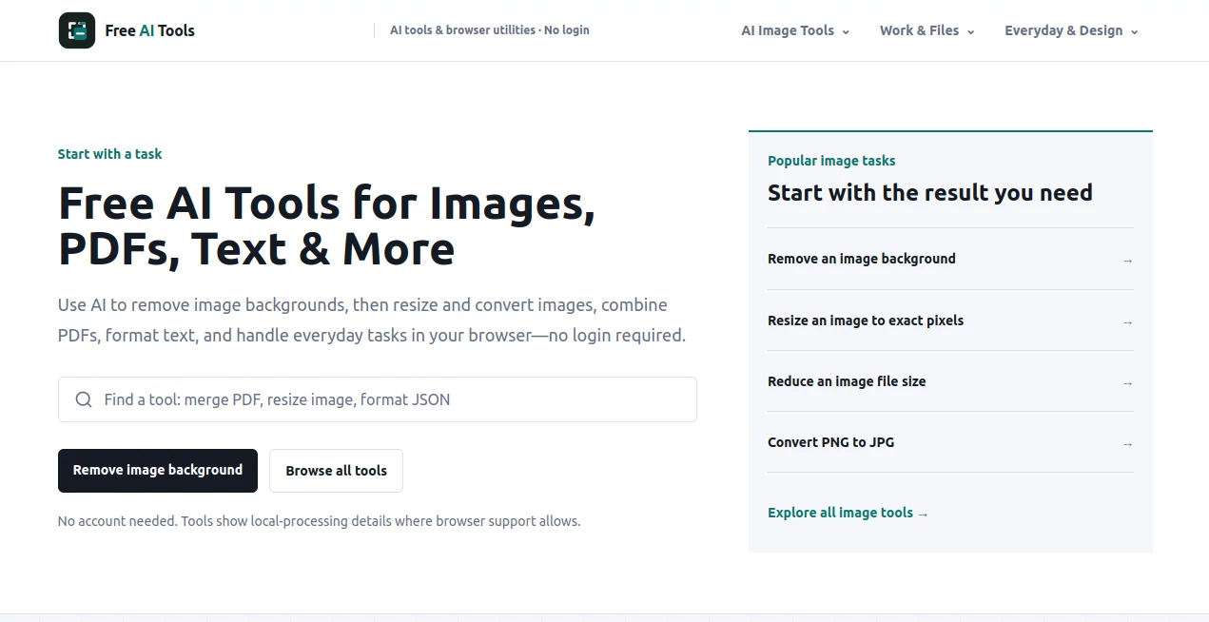This screenshot has height=622, width=1209.
Task: Open Convert PNG to JPG task
Action: tap(950, 442)
